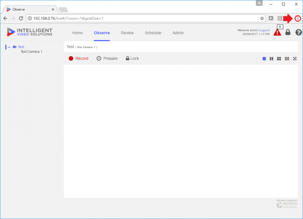Click the camera icon beside Test room
The height and width of the screenshot is (219, 303).
pyautogui.click(x=14, y=47)
